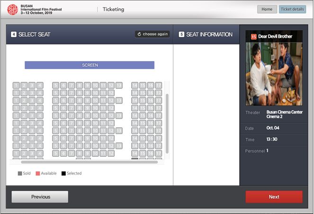Click the pink Available legend swatch
This screenshot has height=214, width=314.
(38, 174)
